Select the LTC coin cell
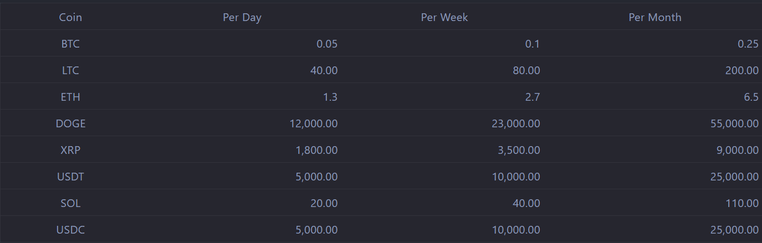The width and height of the screenshot is (762, 243). tap(70, 70)
